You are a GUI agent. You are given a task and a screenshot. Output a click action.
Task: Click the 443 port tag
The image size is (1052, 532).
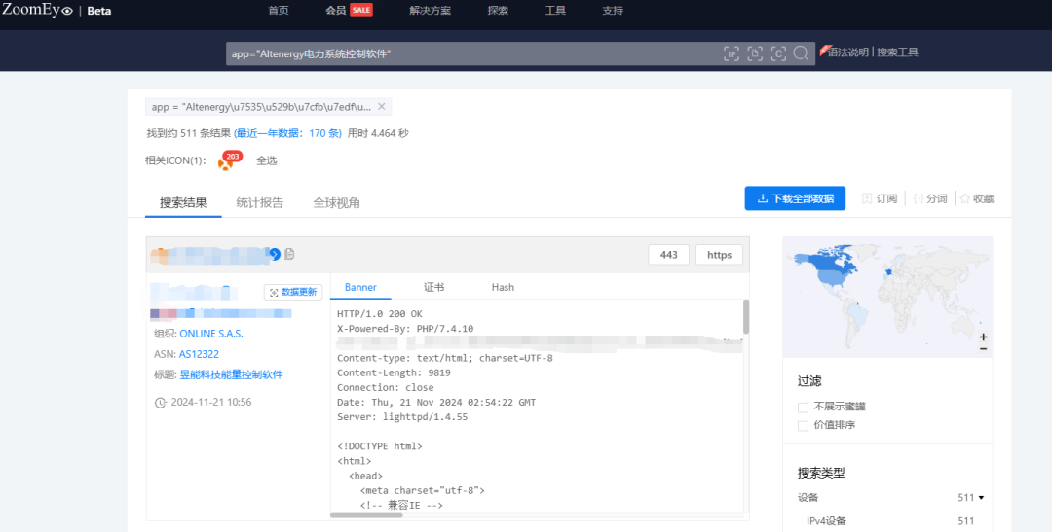point(669,255)
